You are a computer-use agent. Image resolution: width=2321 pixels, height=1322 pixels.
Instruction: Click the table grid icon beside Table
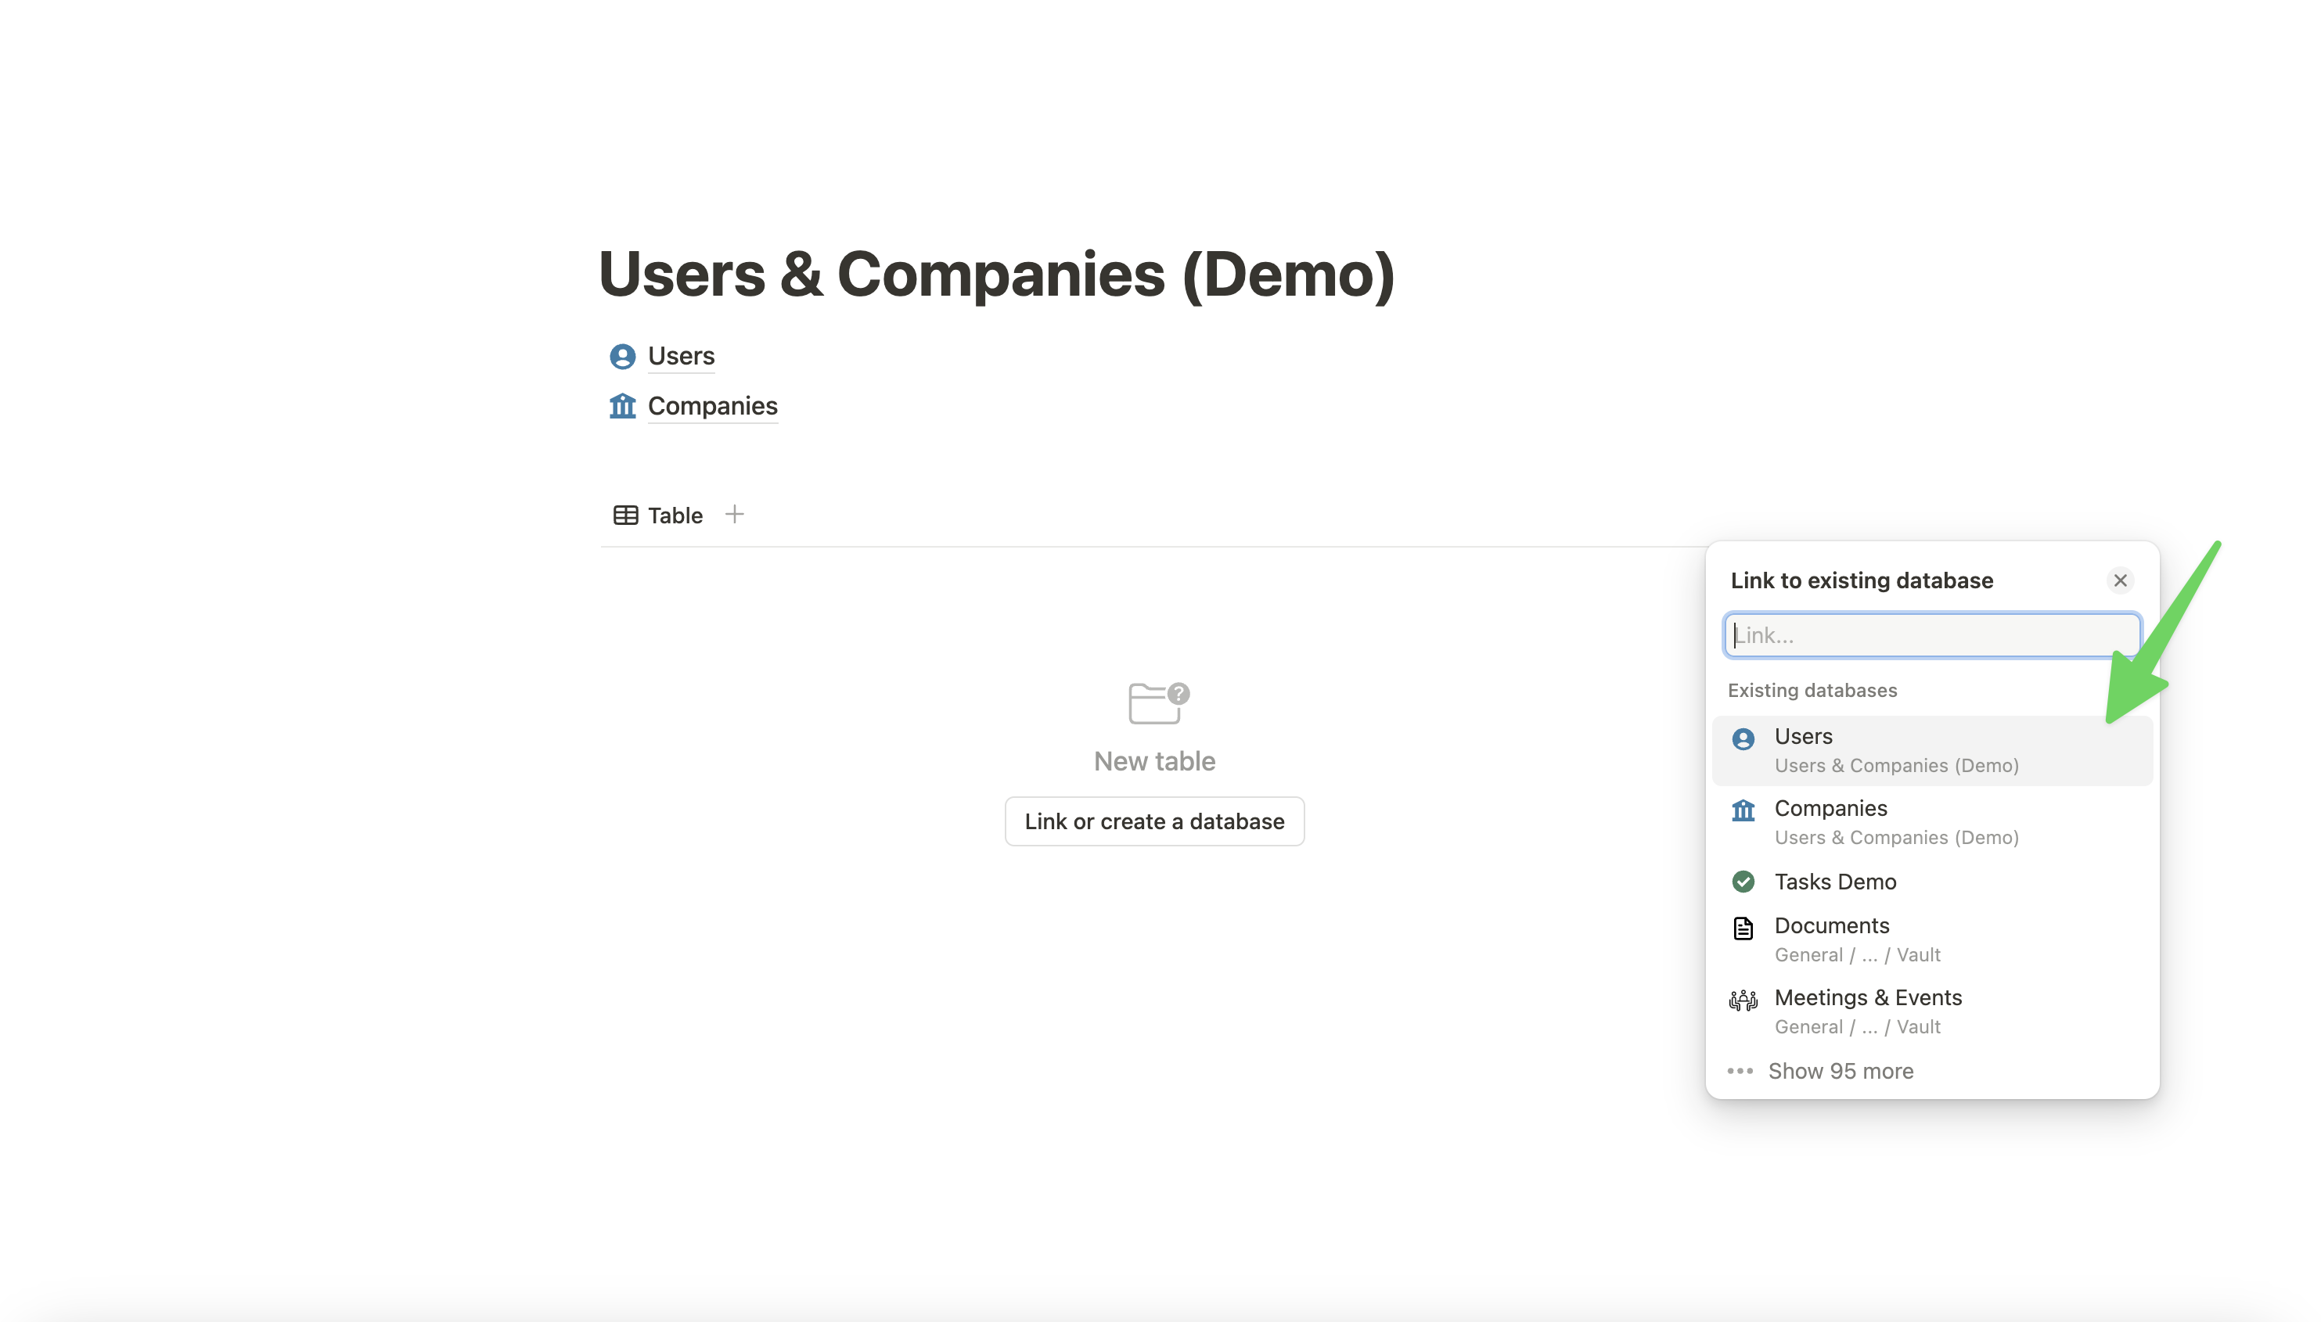[626, 515]
